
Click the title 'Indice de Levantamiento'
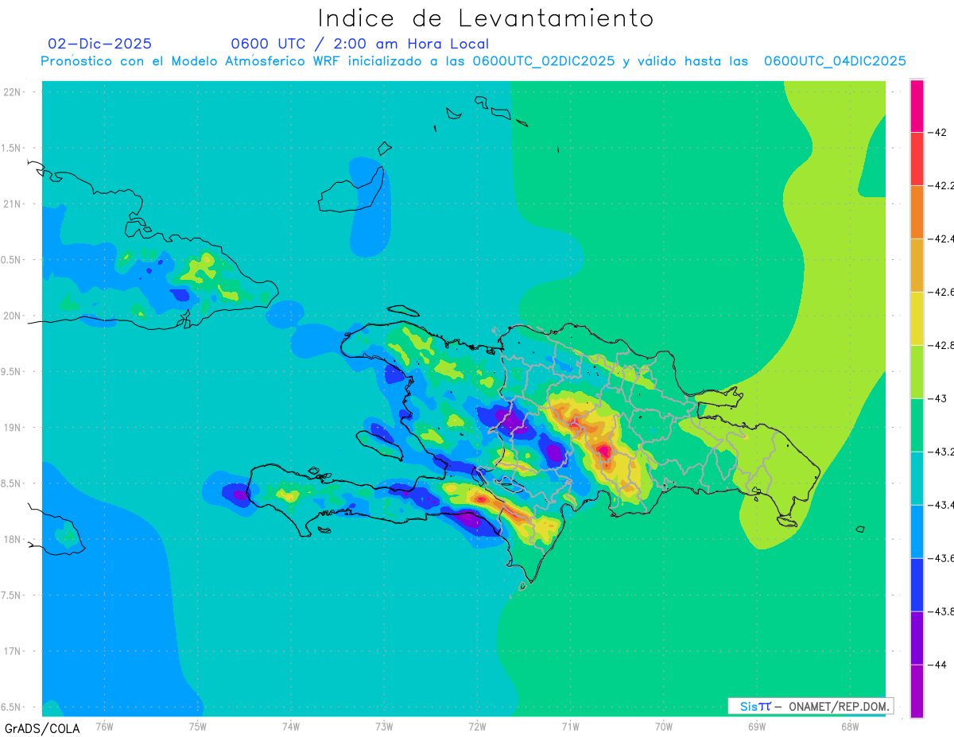486,17
